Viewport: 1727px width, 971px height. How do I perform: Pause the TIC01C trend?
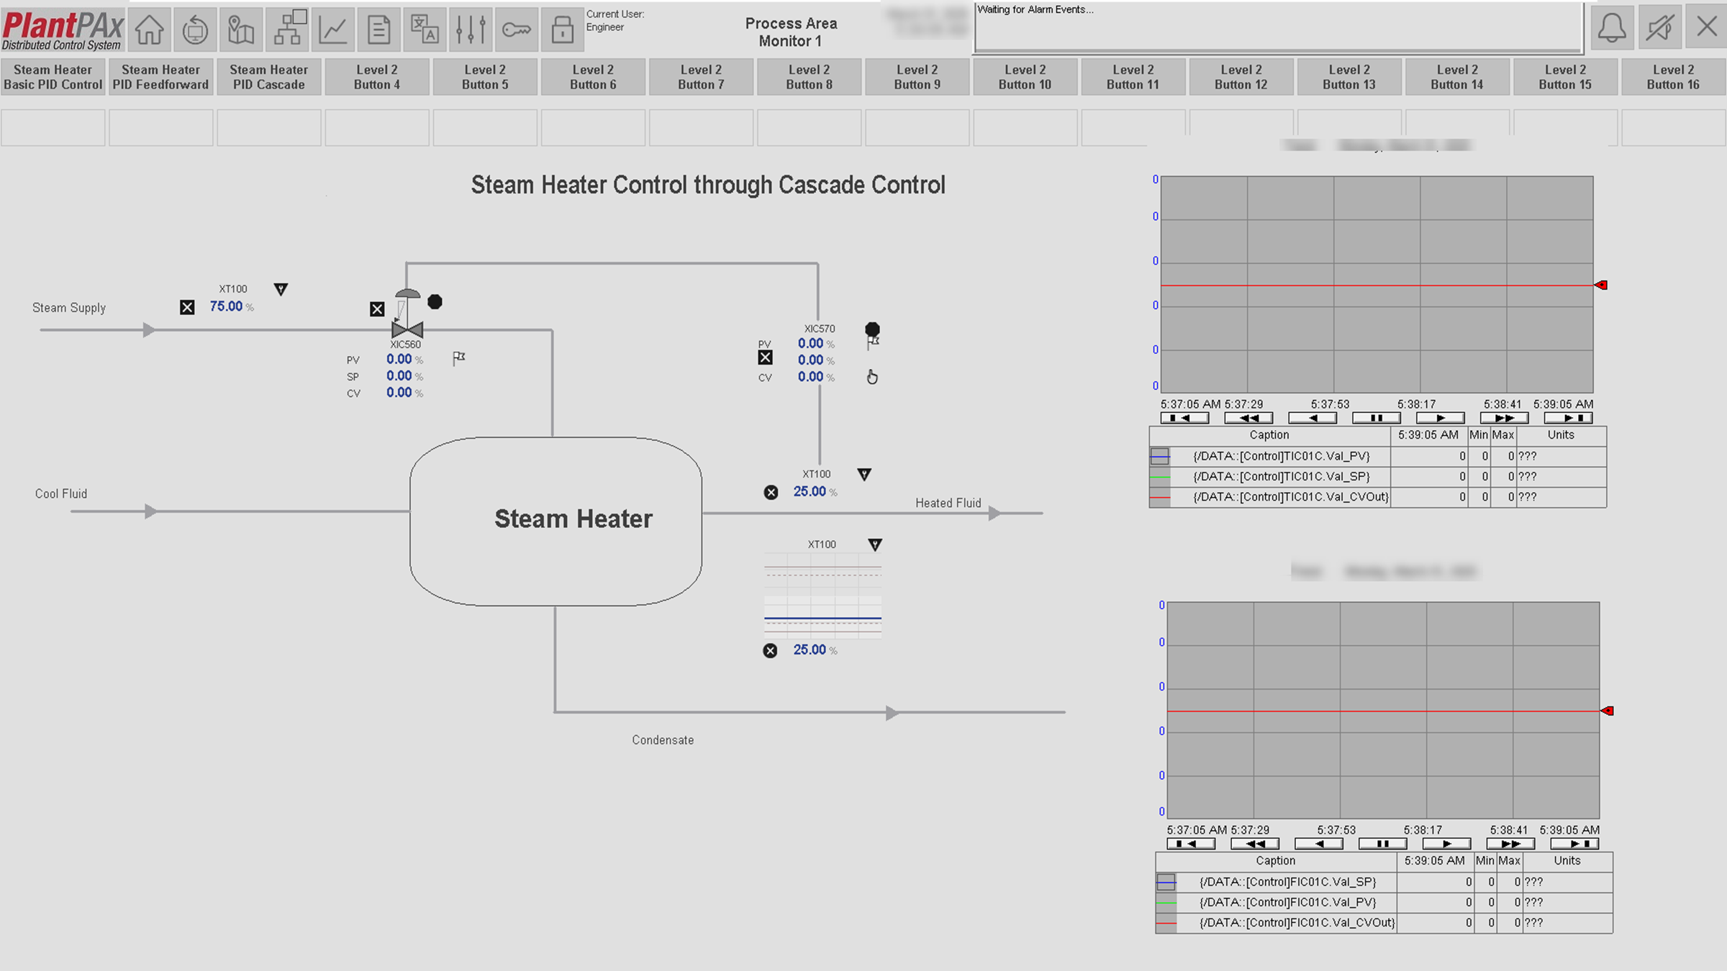tap(1377, 418)
